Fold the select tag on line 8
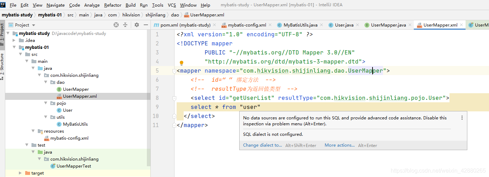 [174, 98]
